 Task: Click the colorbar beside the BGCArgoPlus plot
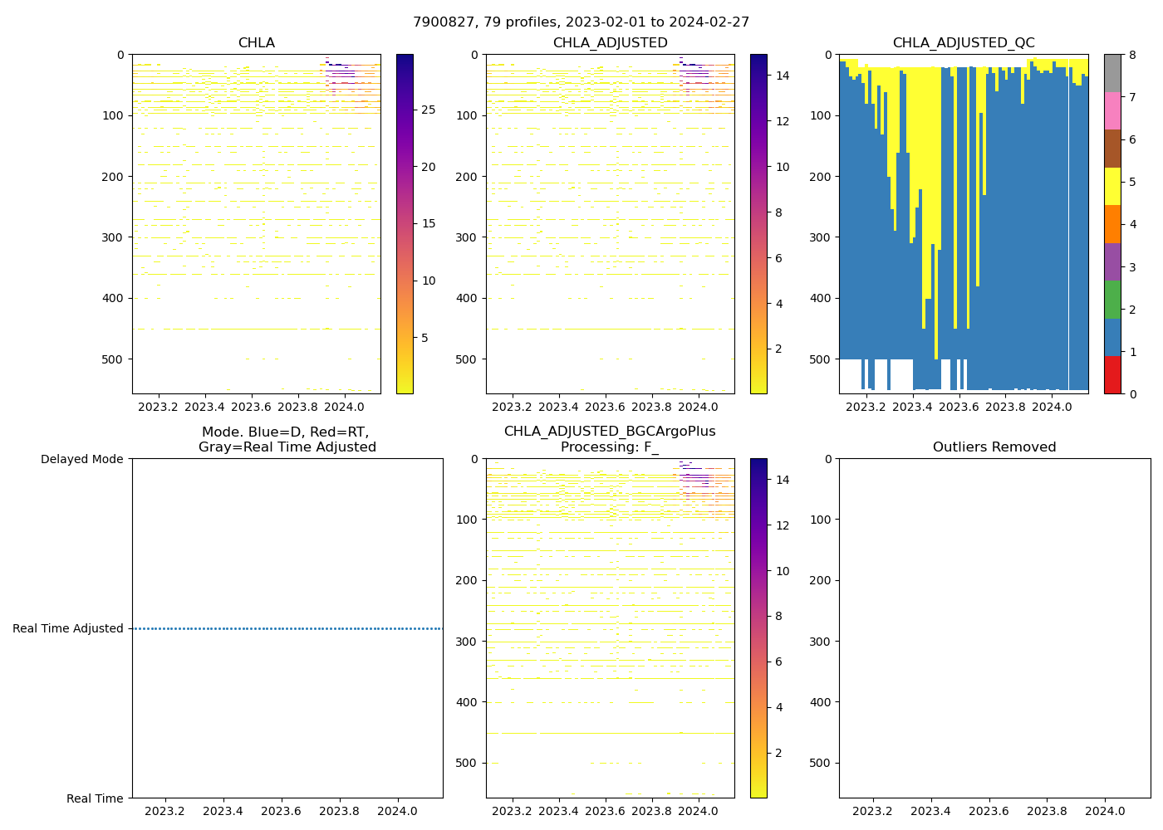[758, 628]
